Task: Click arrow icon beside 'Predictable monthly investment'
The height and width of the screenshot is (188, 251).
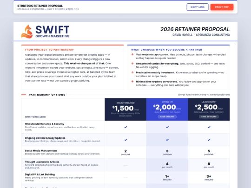Action: click(132, 72)
